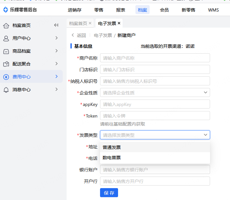Close the 电子发票 tab
The height and width of the screenshot is (200, 230).
click(119, 23)
